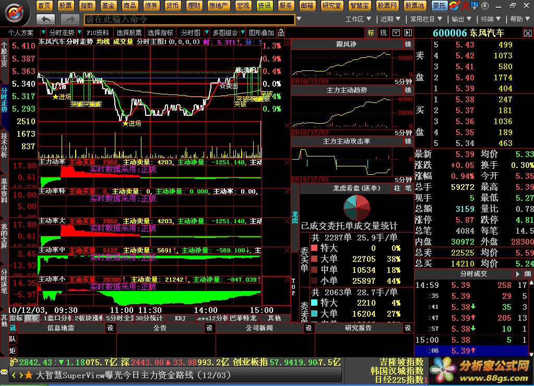Switch 龙虎看盘 to 笔 view
534x386 pixels.
(x=408, y=188)
